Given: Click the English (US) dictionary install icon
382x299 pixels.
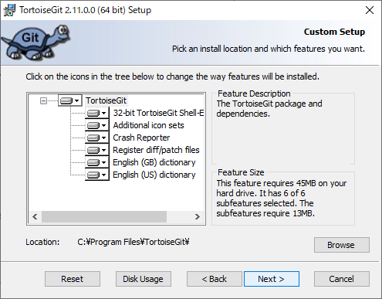Looking at the screenshot, I should (97, 175).
